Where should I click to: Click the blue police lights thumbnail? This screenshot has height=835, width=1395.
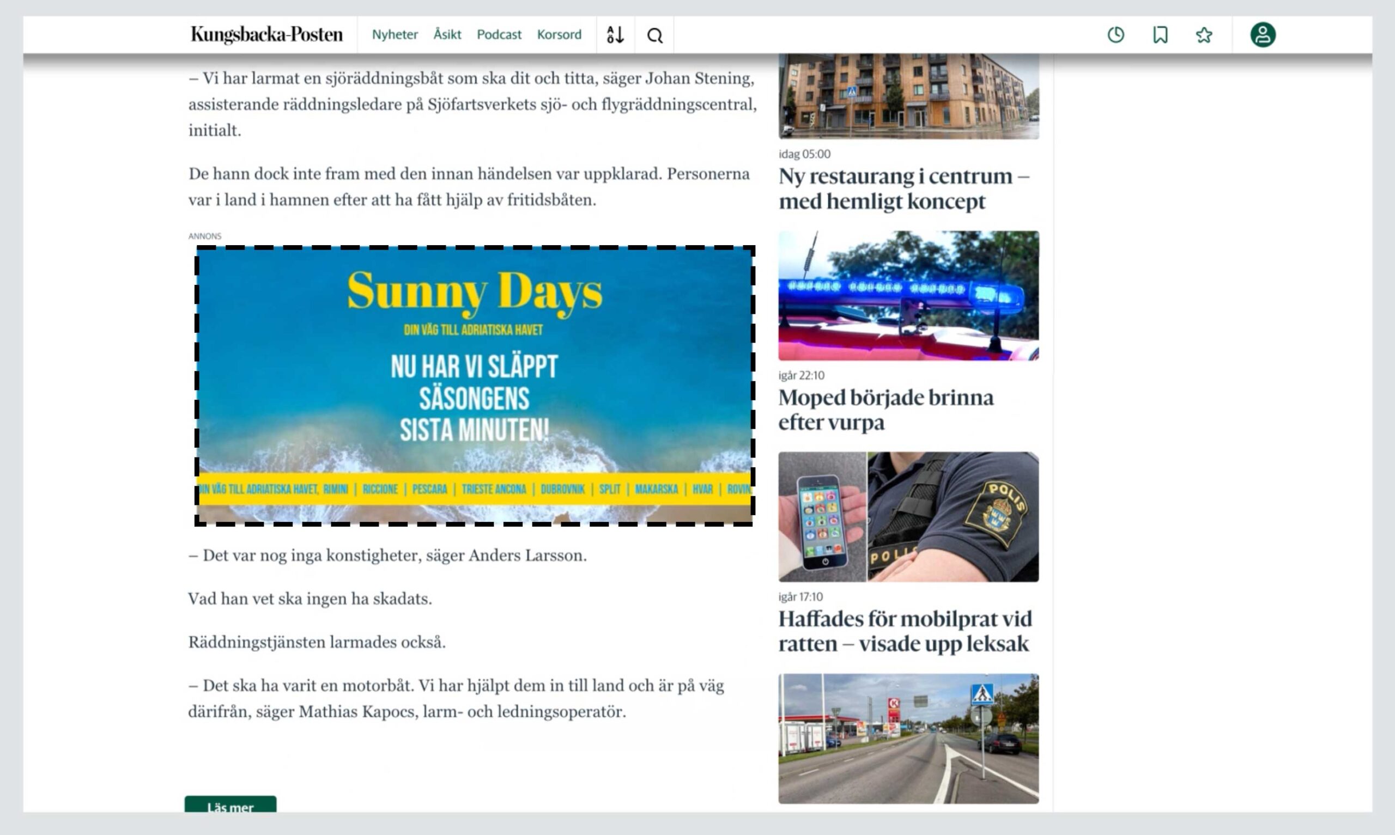click(908, 295)
